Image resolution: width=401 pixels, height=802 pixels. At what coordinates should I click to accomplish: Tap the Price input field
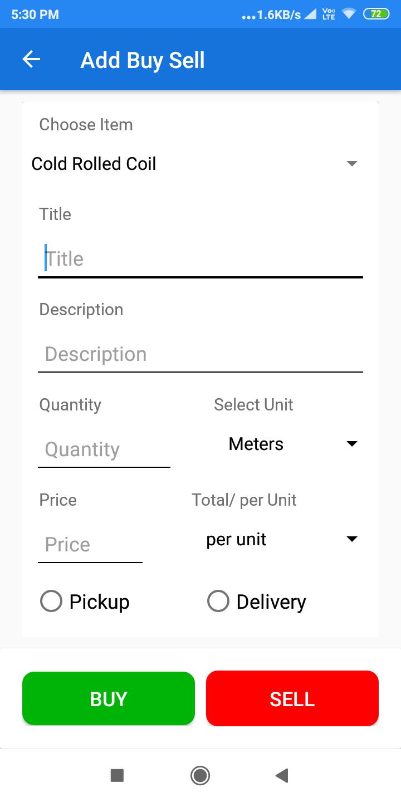point(90,545)
